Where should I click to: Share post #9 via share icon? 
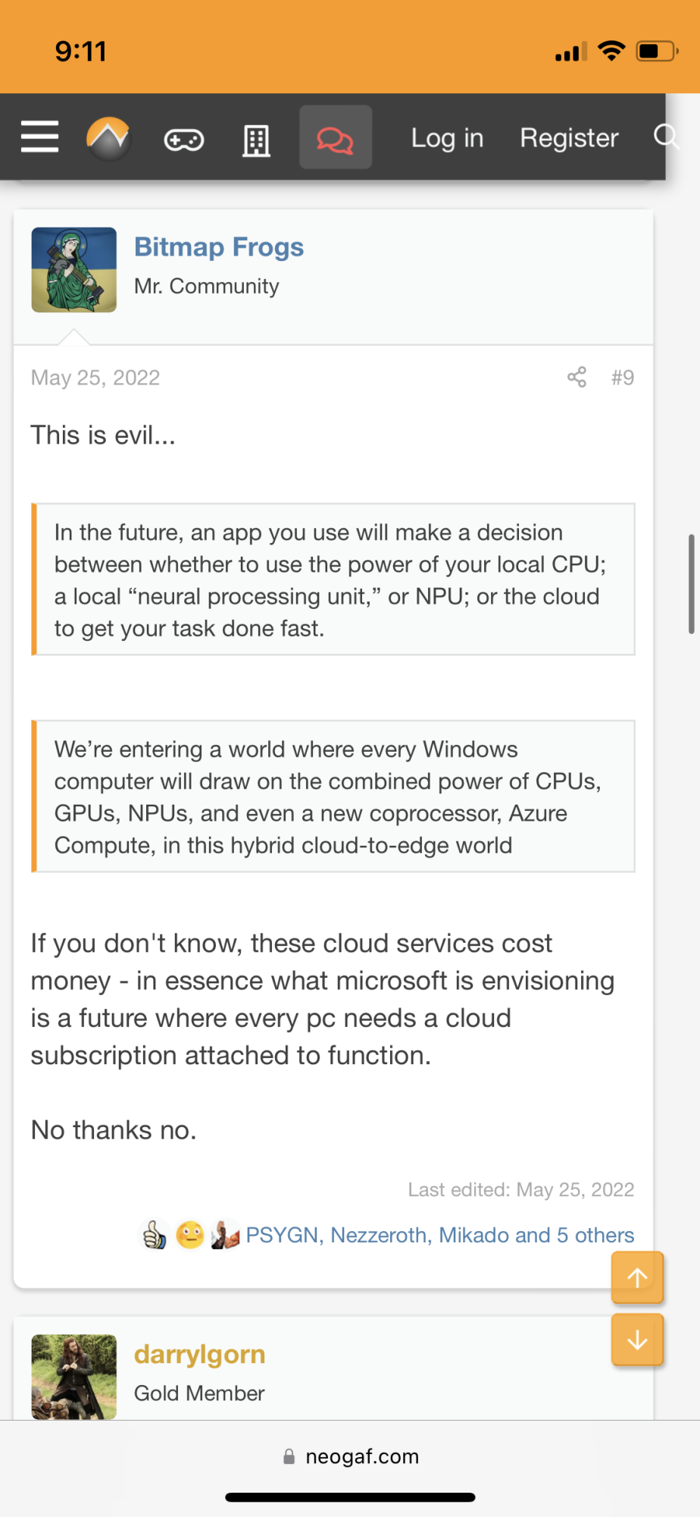577,377
